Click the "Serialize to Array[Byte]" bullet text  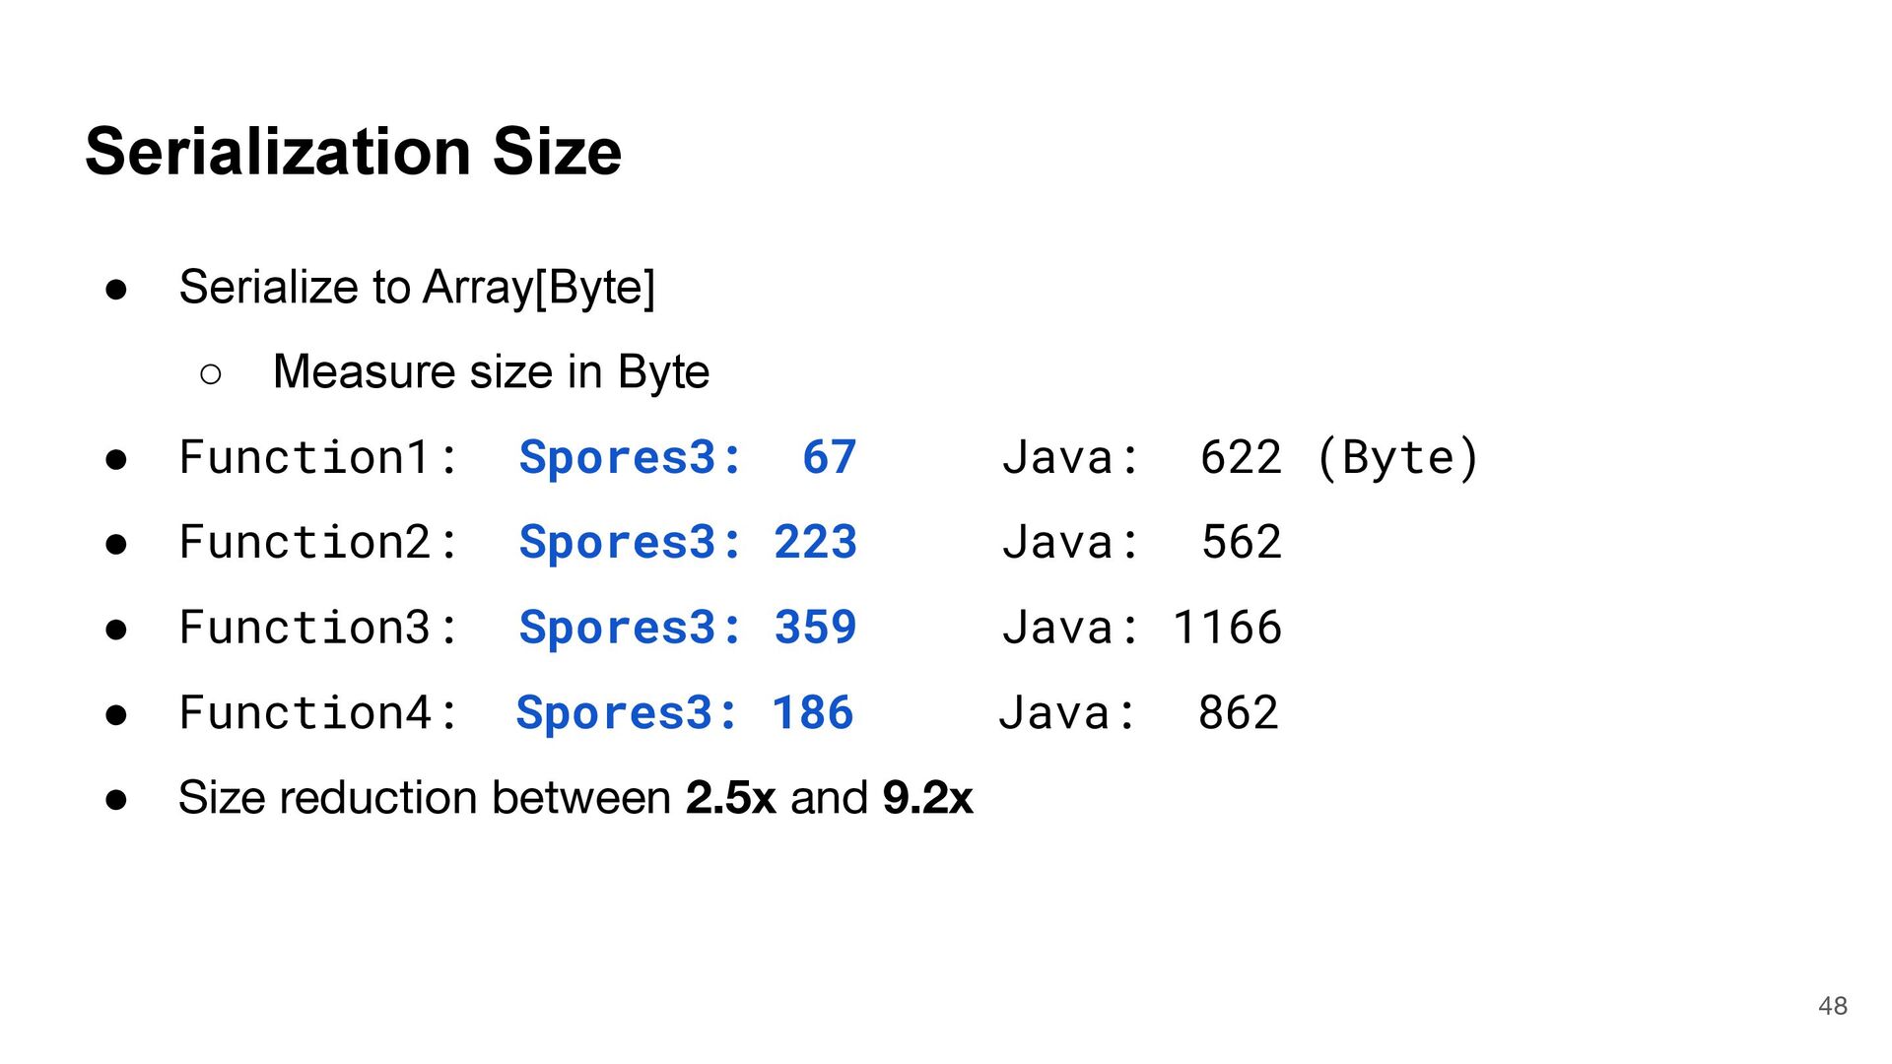click(x=416, y=288)
